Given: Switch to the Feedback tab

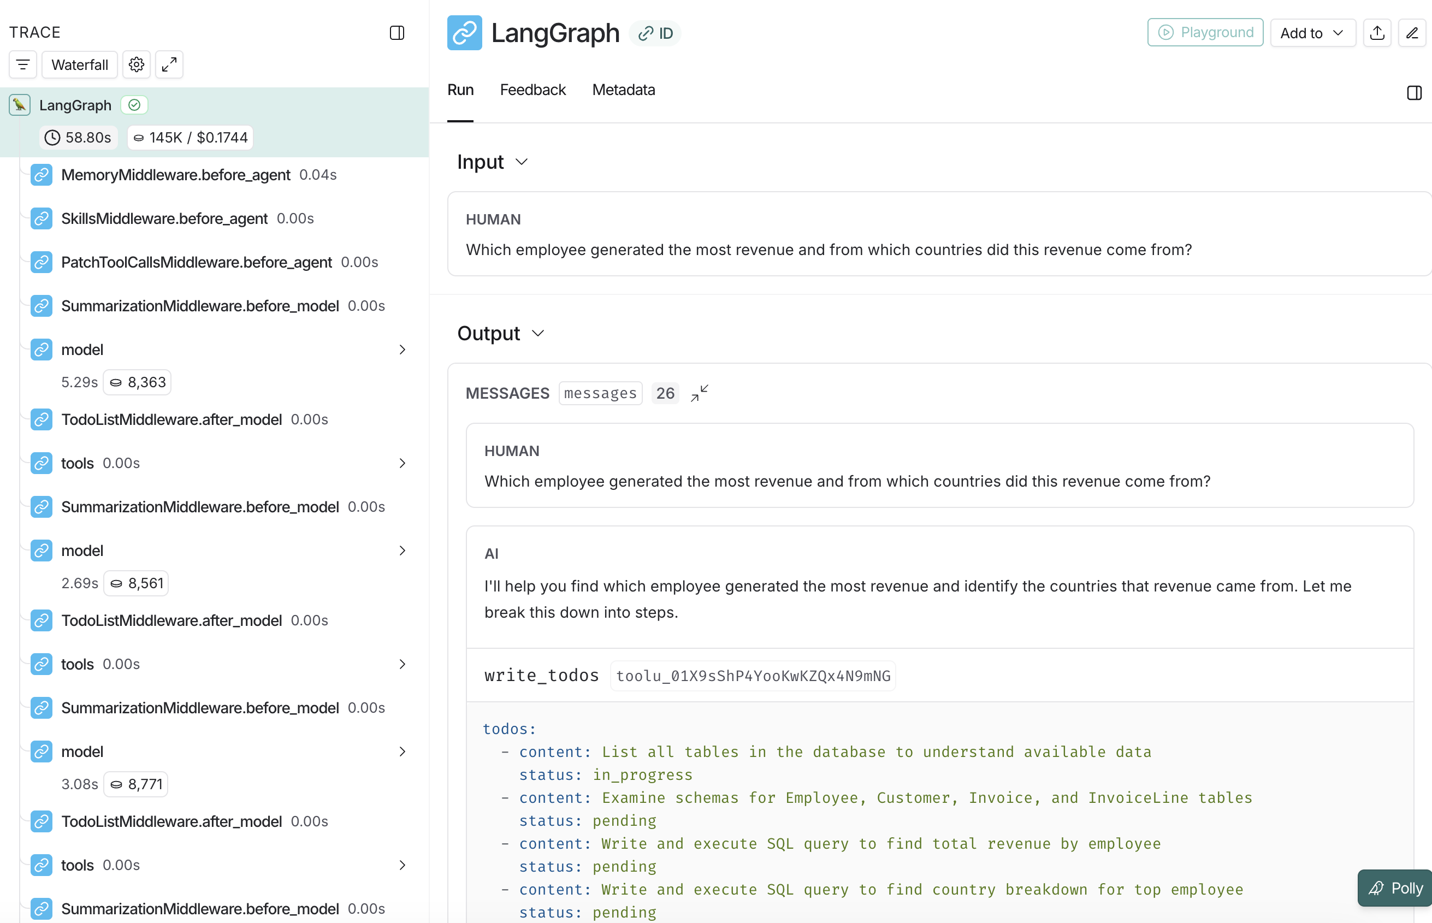Looking at the screenshot, I should point(532,90).
